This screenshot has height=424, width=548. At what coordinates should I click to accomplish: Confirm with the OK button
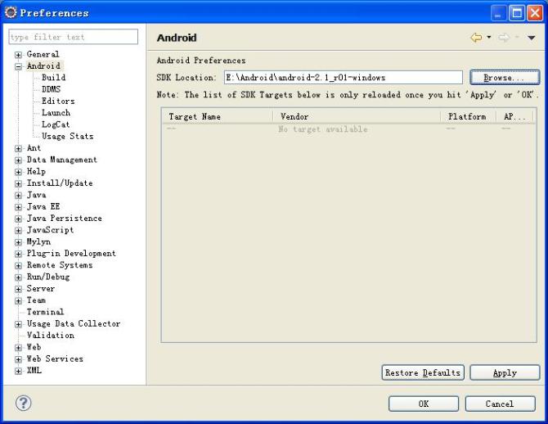point(423,404)
